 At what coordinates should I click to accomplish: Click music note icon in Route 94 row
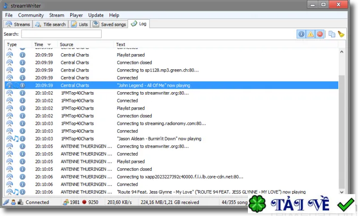coord(16,192)
